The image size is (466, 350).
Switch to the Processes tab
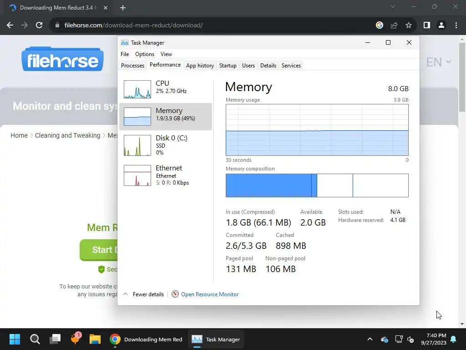132,66
